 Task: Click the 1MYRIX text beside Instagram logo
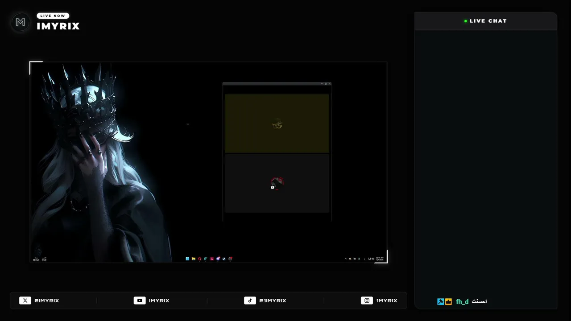(x=386, y=300)
